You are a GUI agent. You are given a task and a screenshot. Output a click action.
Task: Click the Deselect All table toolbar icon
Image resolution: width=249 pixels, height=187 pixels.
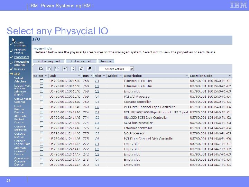click(x=49, y=69)
